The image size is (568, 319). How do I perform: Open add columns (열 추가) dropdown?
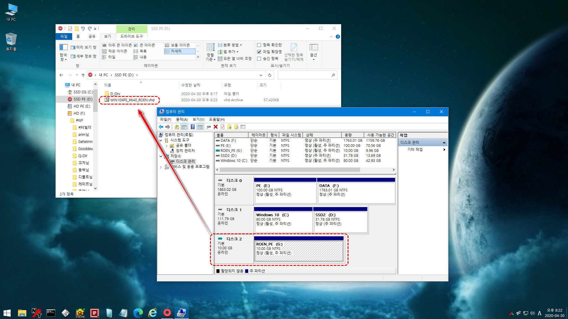228,52
